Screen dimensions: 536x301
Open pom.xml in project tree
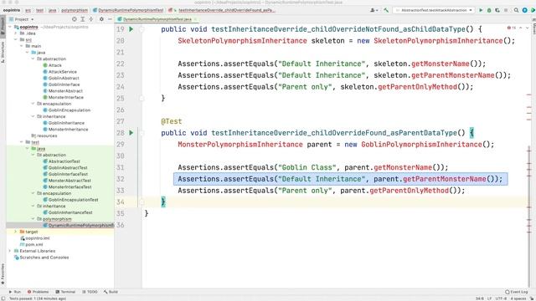pos(32,245)
